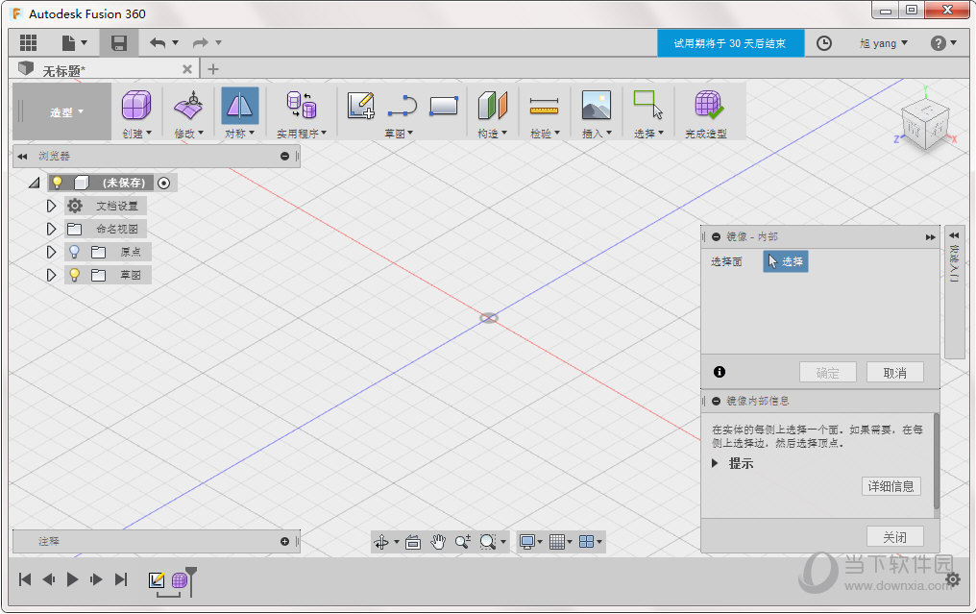Select the Create form tool icon

(x=135, y=106)
